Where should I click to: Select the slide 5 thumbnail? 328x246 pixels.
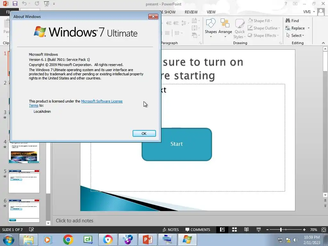pos(24,181)
